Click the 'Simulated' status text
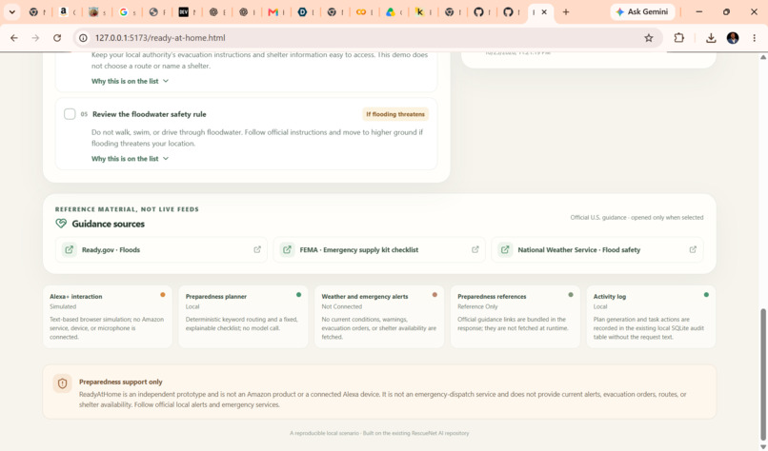The image size is (768, 451). (63, 306)
